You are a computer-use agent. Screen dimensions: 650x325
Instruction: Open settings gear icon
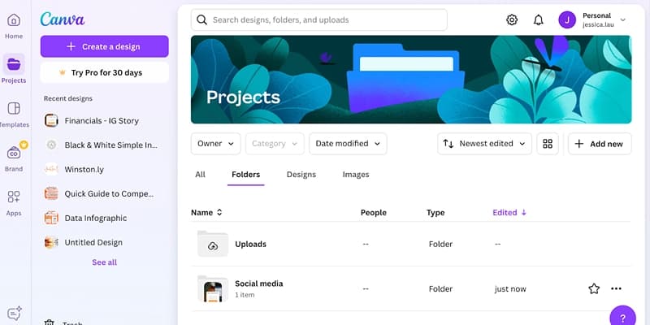click(512, 19)
